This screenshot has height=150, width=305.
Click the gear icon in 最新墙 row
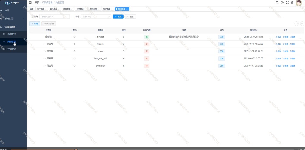[x=74, y=37]
